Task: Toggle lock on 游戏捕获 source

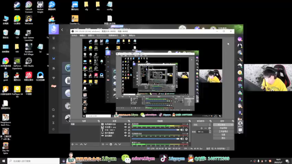Action: [129, 136]
